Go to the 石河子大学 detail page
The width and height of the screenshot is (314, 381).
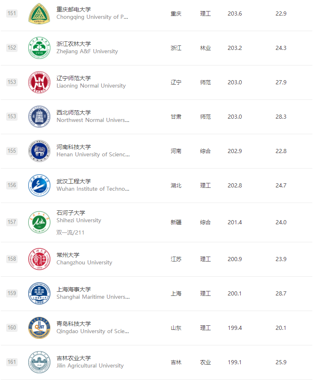pyautogui.click(x=71, y=213)
